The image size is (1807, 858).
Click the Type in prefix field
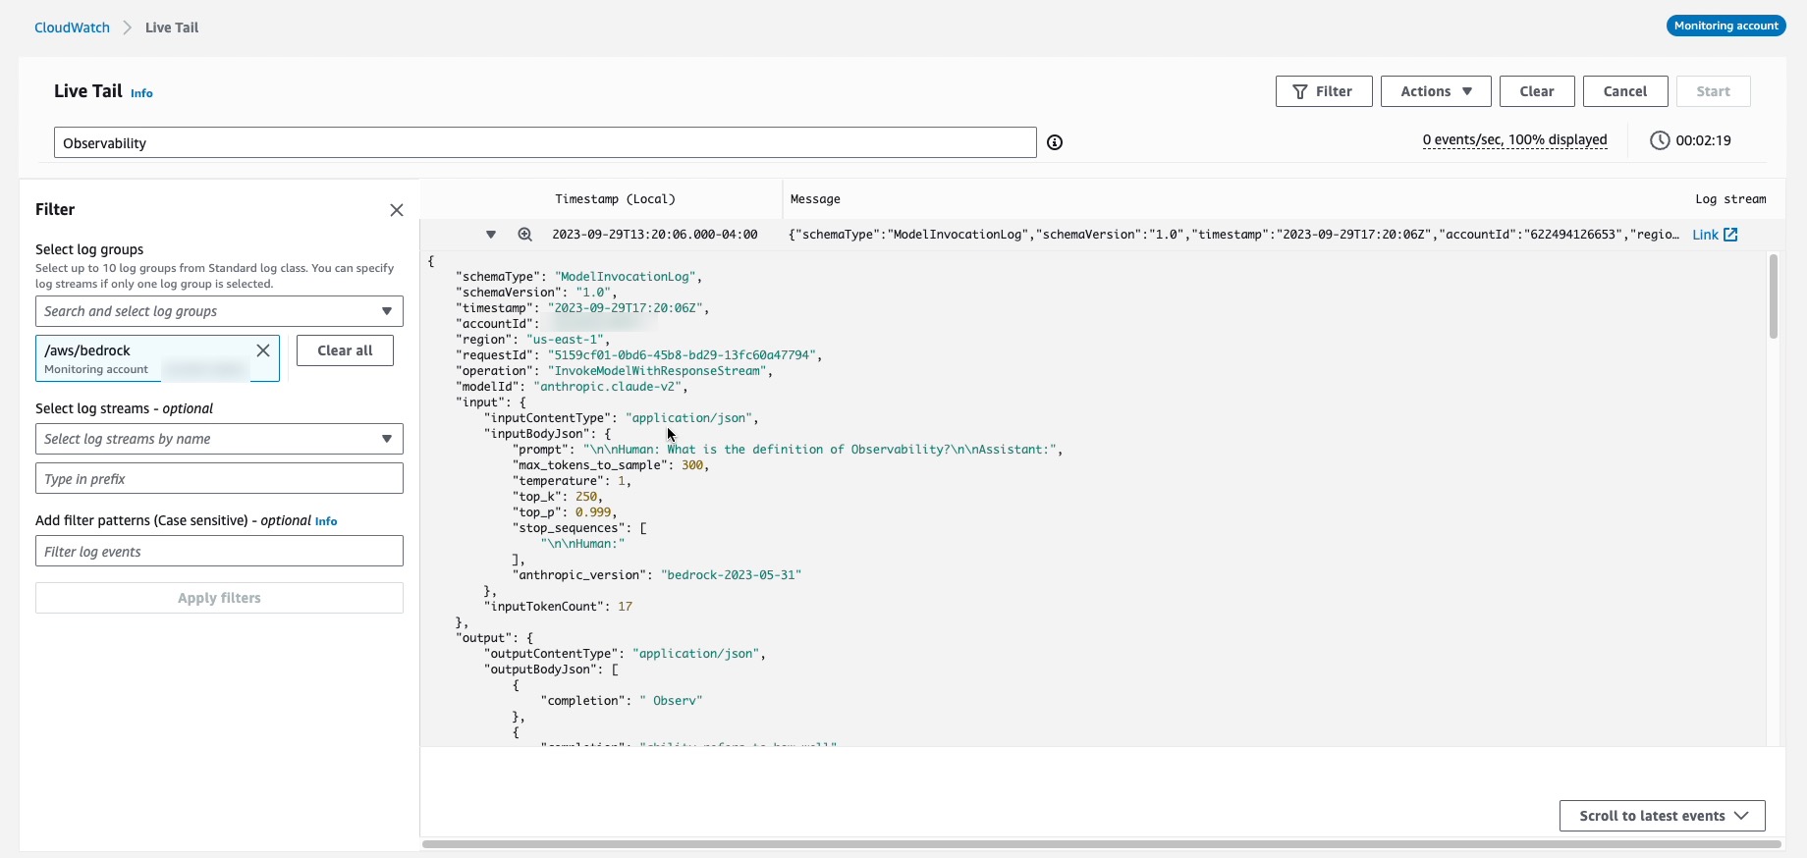point(219,479)
